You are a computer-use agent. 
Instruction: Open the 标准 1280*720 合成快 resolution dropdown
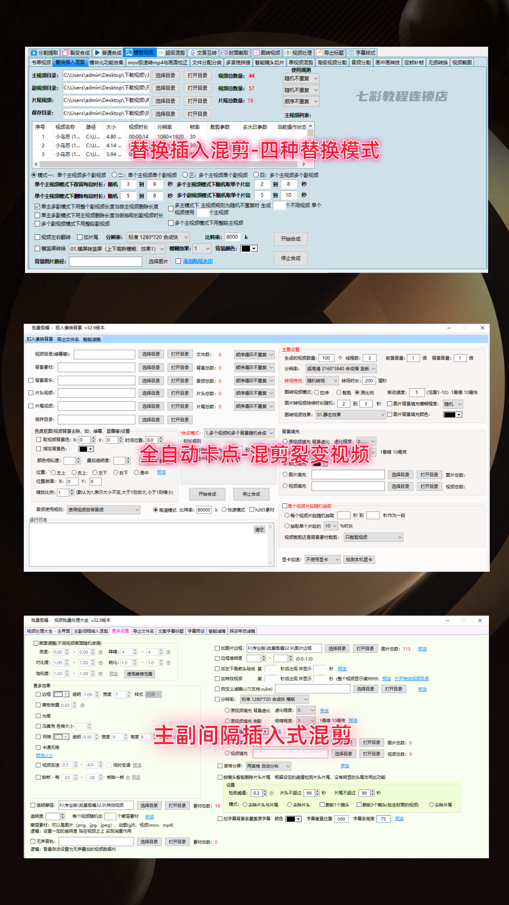158,237
